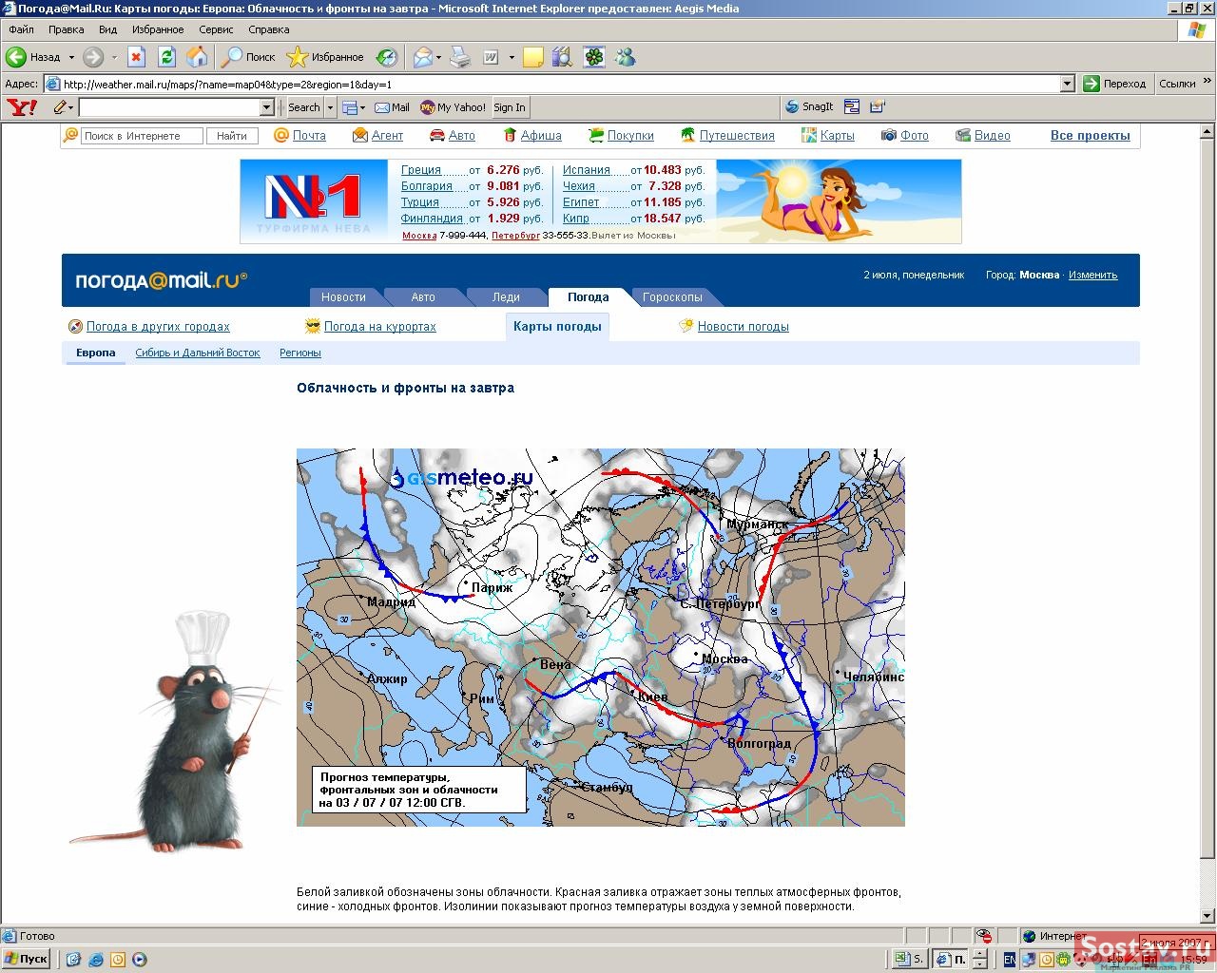
Task: Click the Yahoo toolbar pencil icon
Action: click(59, 107)
